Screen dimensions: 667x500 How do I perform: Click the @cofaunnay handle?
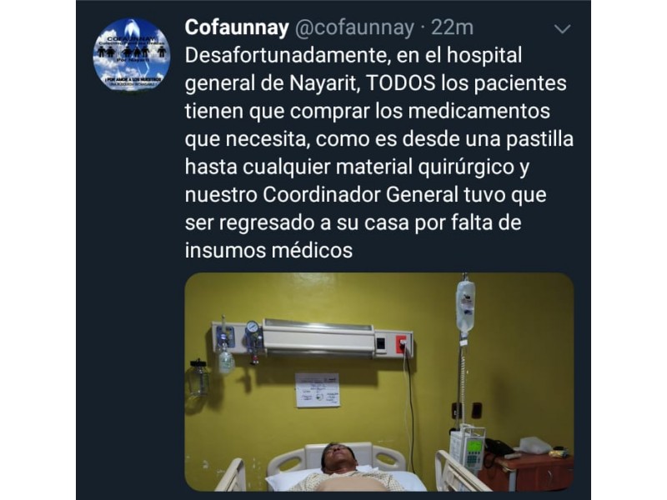(x=354, y=28)
